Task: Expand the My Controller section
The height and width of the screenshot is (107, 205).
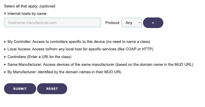Action: point(77,41)
